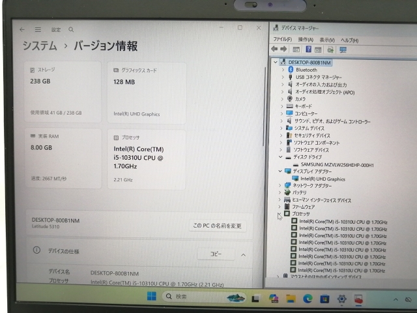The image size is (417, 313).
Task: Select ソフトウェア コンポーネント tree item
Action: (x=317, y=143)
